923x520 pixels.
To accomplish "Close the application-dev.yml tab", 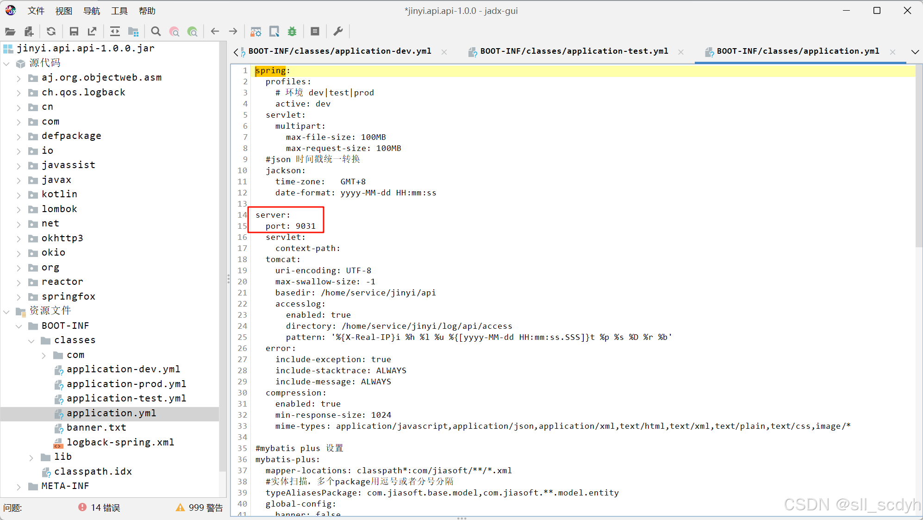I will pyautogui.click(x=444, y=52).
